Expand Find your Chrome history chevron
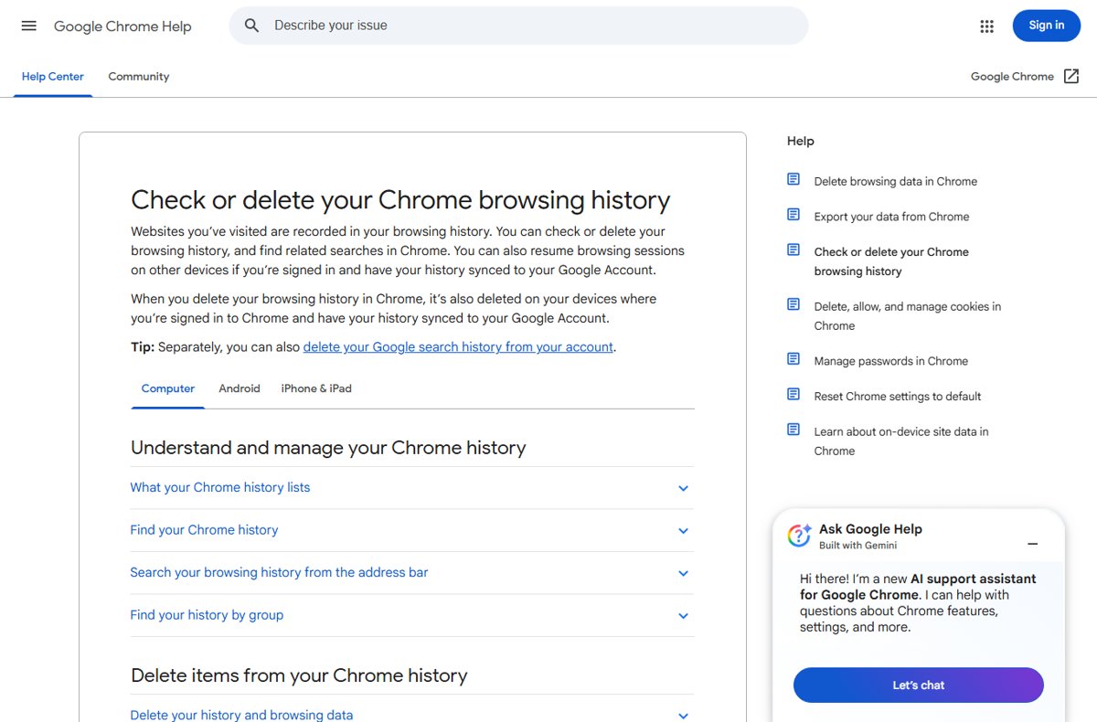This screenshot has width=1097, height=722. (x=683, y=531)
